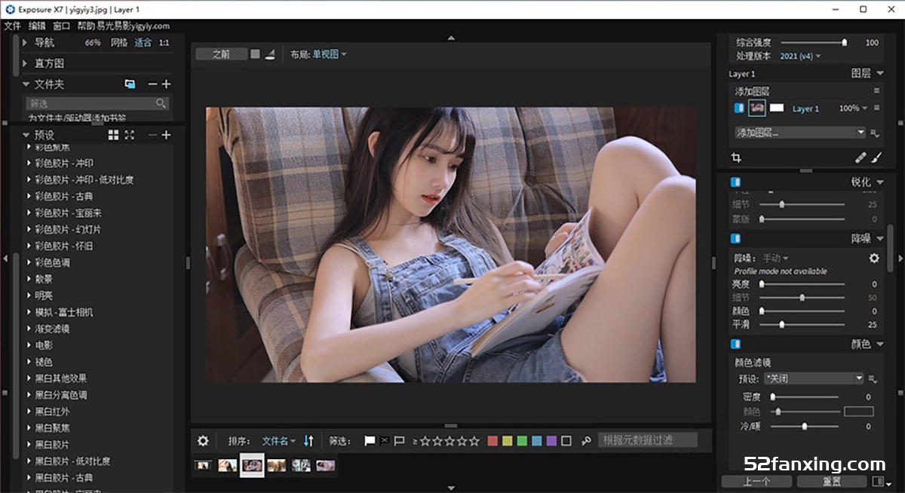Open Layer 1 options menu icon
Viewport: 905px width, 493px height.
[x=876, y=108]
